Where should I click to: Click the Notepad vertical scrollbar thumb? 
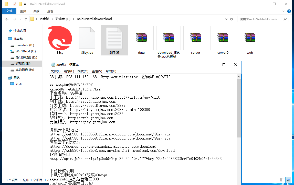pyautogui.click(x=239, y=107)
